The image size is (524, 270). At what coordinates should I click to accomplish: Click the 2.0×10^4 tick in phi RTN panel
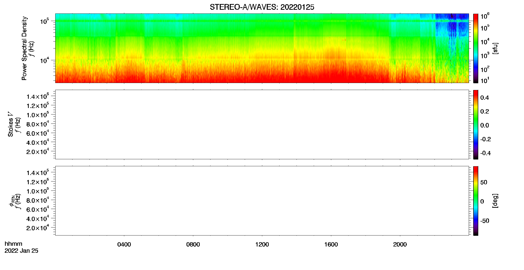(38, 228)
